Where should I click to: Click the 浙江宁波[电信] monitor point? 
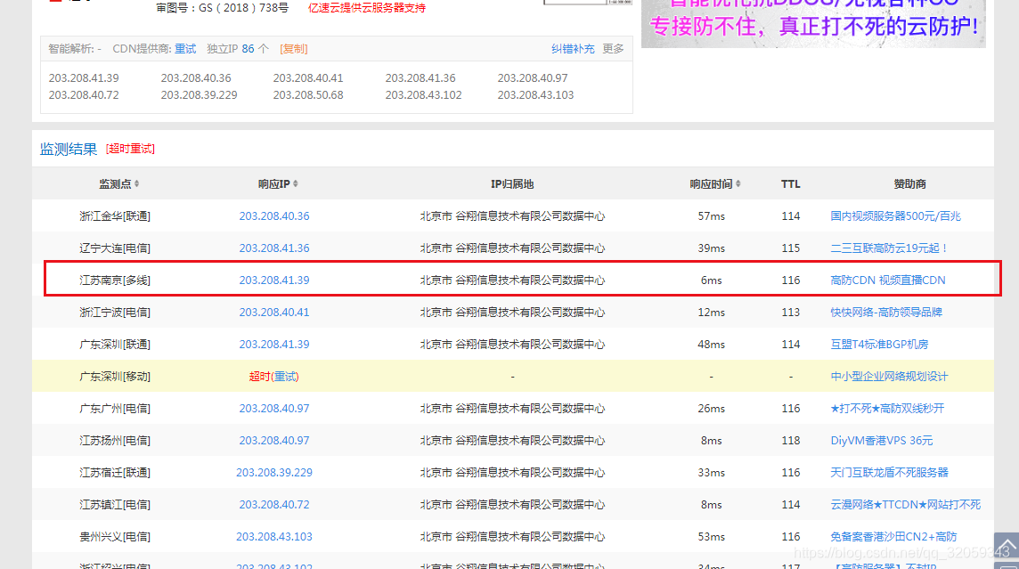click(x=115, y=313)
